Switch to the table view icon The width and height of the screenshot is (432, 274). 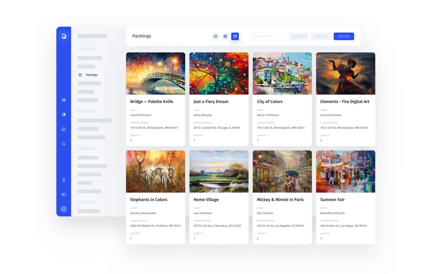coord(215,36)
